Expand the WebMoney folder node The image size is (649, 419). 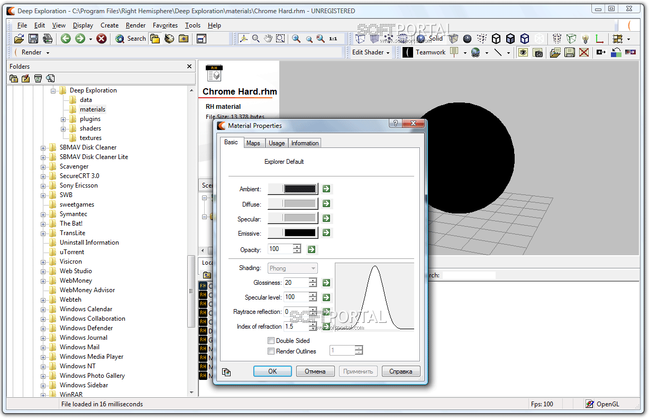[x=43, y=281]
